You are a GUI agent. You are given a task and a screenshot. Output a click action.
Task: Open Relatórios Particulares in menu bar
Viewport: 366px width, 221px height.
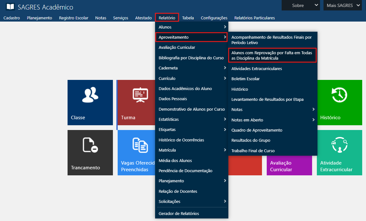point(254,18)
